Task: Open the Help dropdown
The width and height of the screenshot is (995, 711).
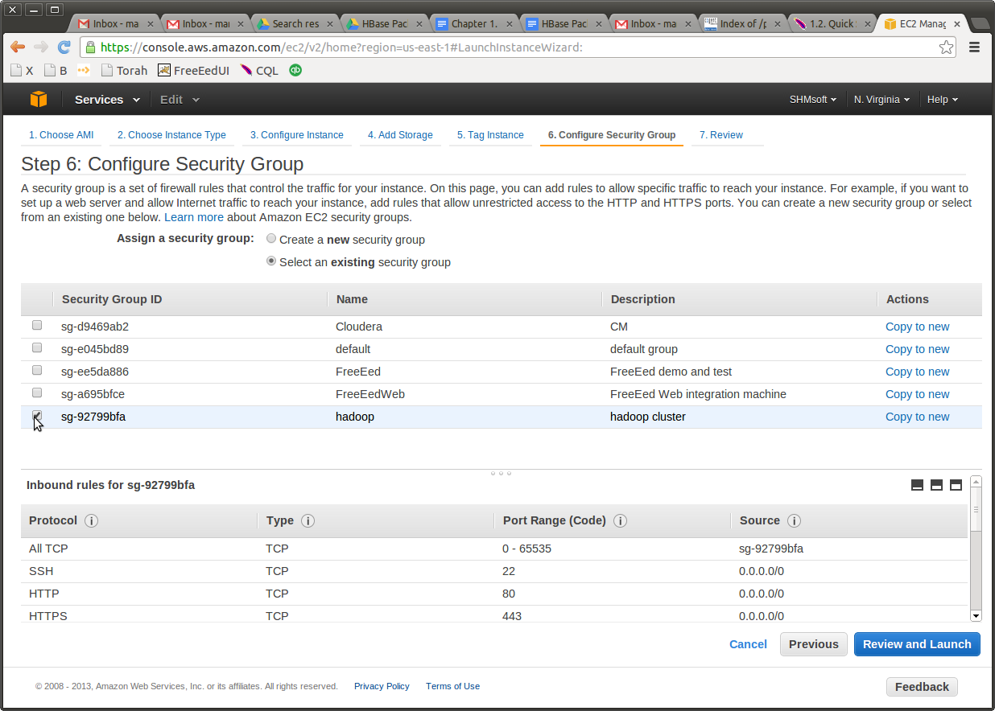Action: pyautogui.click(x=943, y=100)
